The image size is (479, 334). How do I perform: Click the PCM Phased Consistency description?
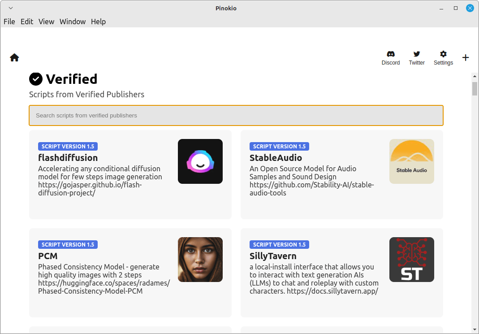tap(104, 279)
